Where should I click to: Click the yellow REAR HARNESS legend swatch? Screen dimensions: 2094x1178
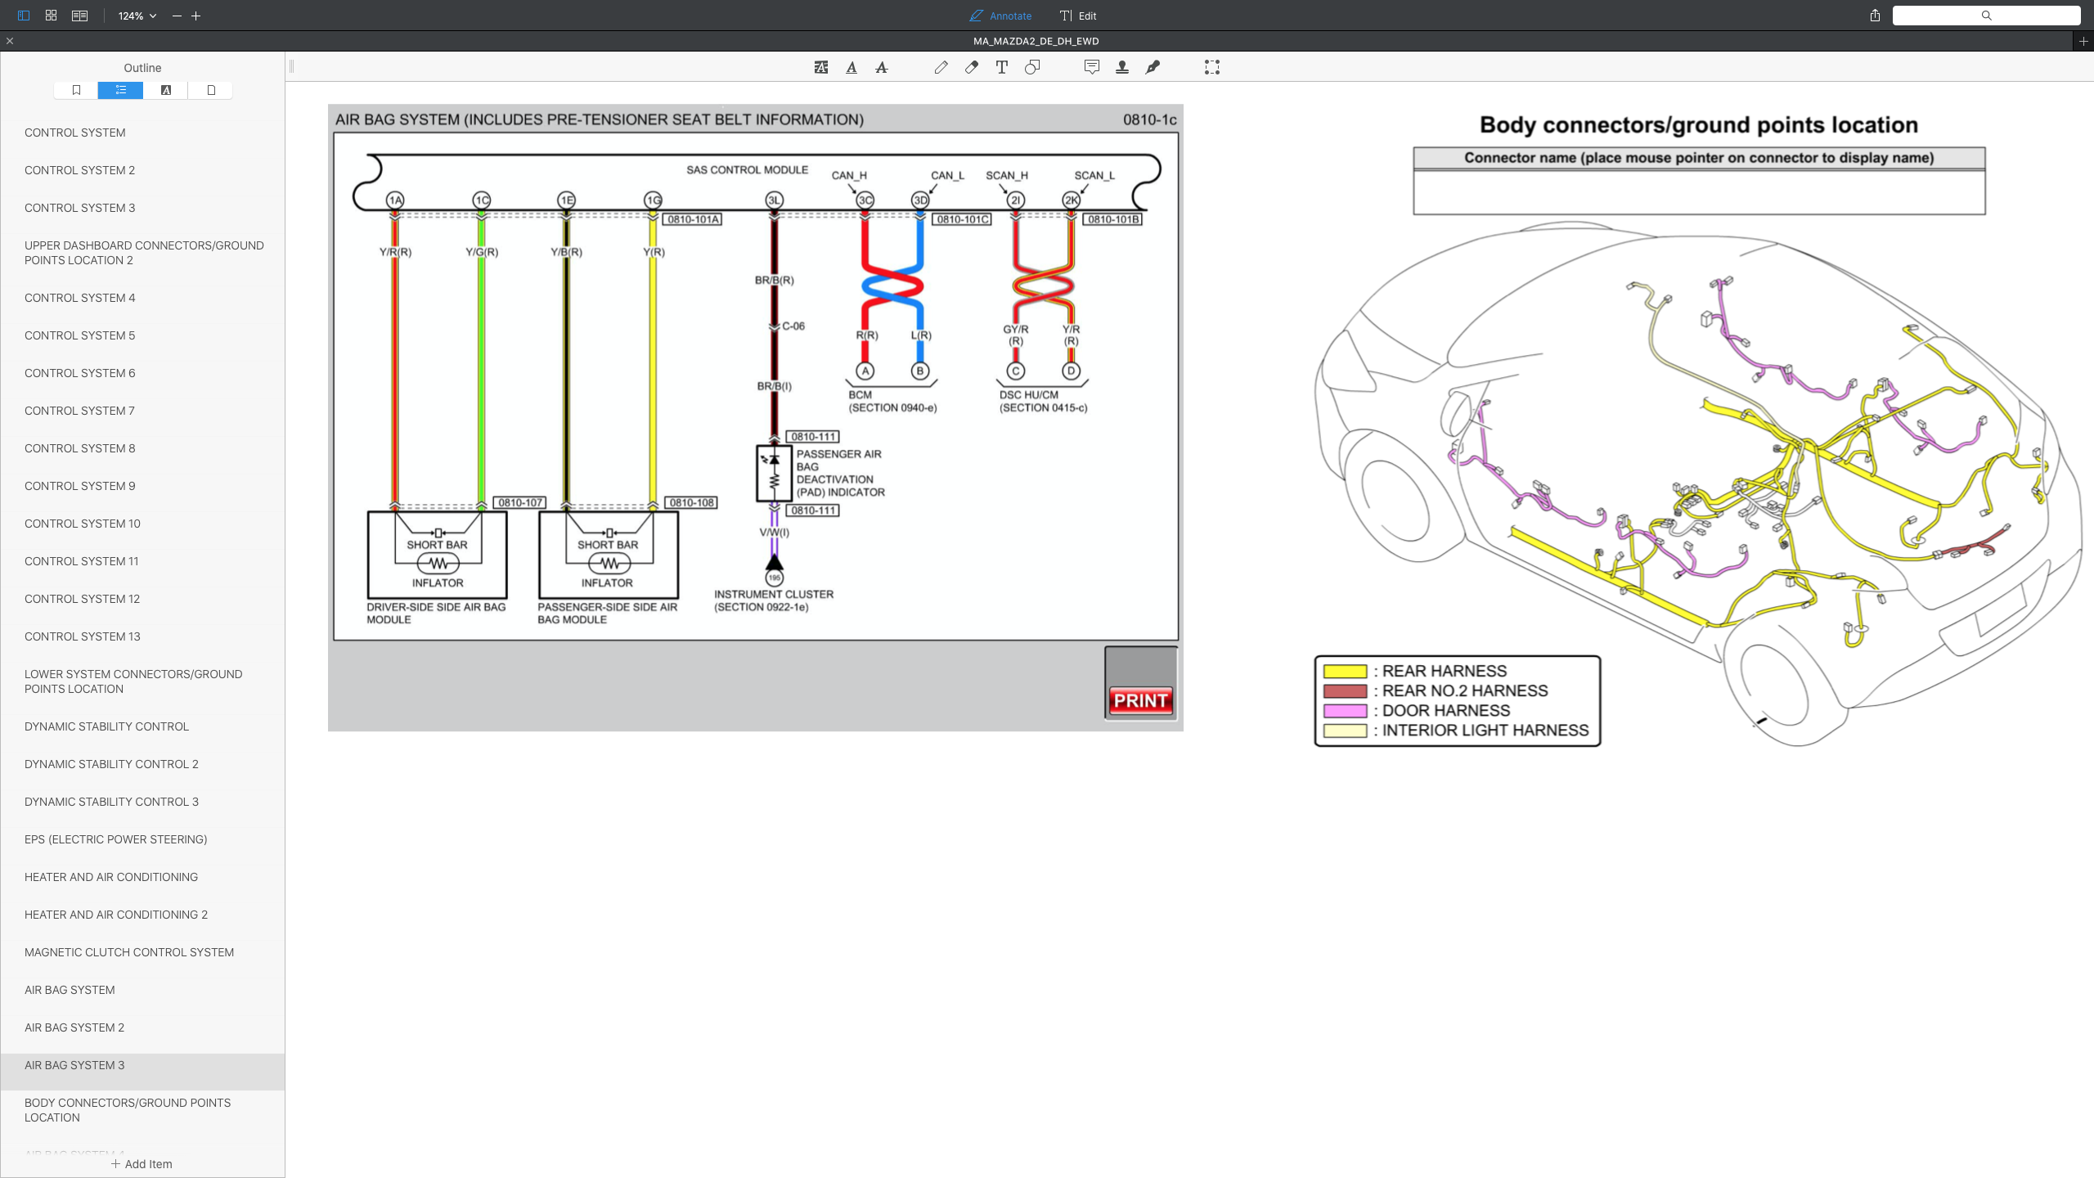coord(1345,672)
